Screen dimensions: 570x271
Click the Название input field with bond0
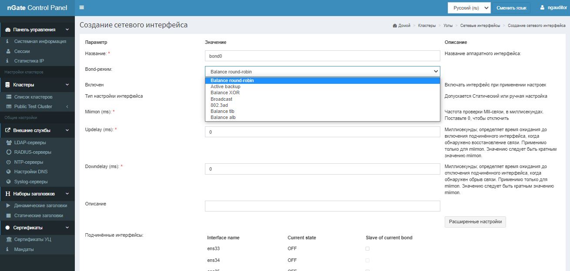click(x=322, y=56)
